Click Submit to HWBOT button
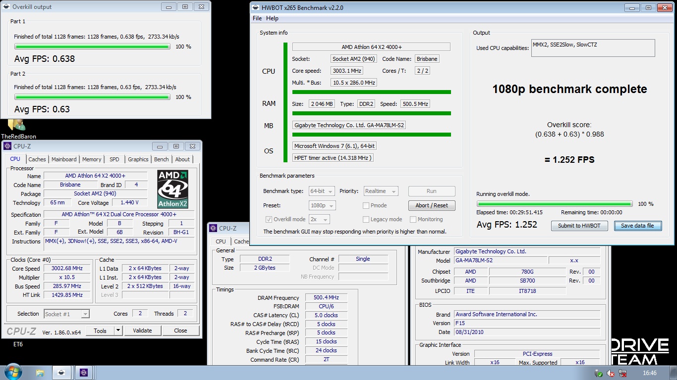 [579, 226]
